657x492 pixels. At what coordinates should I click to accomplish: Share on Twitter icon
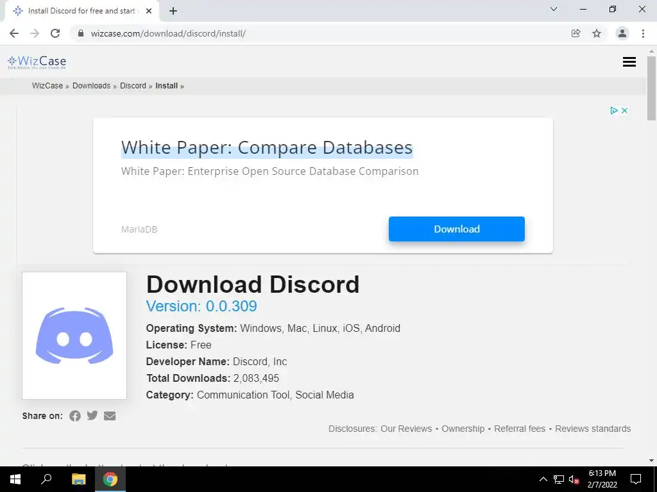click(92, 415)
